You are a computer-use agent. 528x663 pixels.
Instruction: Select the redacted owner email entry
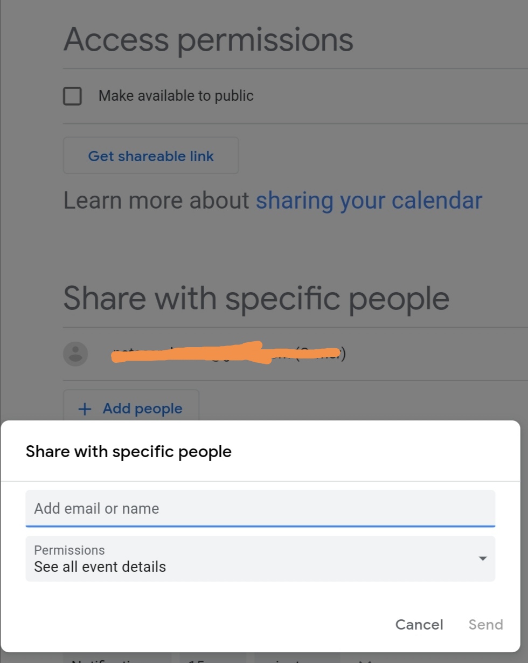(x=226, y=354)
